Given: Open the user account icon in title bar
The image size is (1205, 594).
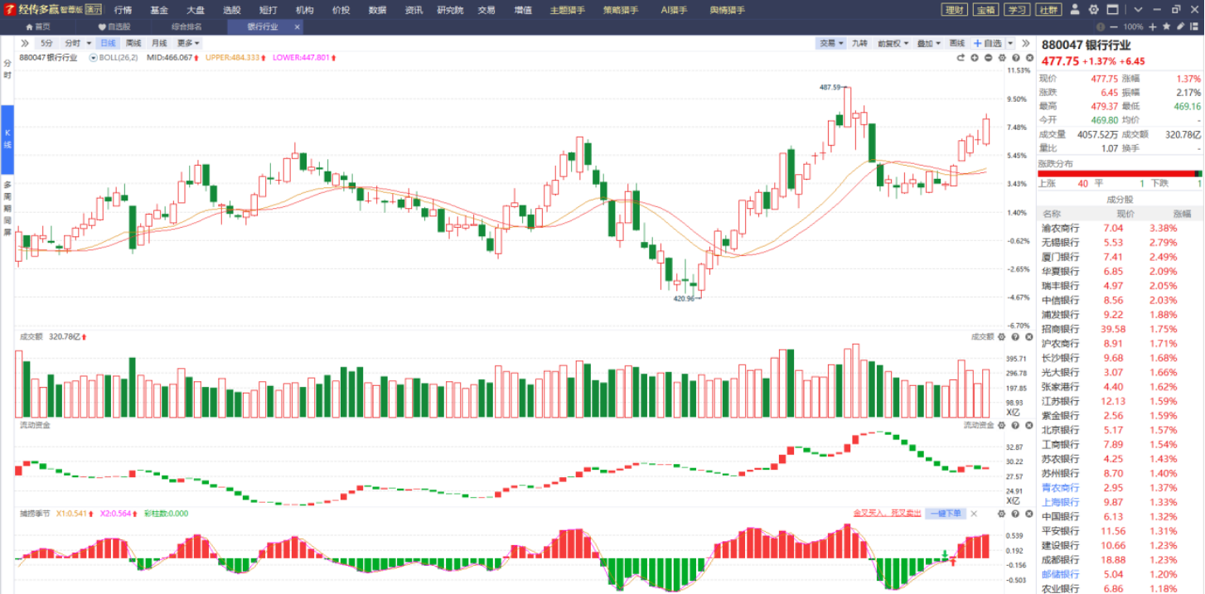Looking at the screenshot, I should tap(1075, 10).
